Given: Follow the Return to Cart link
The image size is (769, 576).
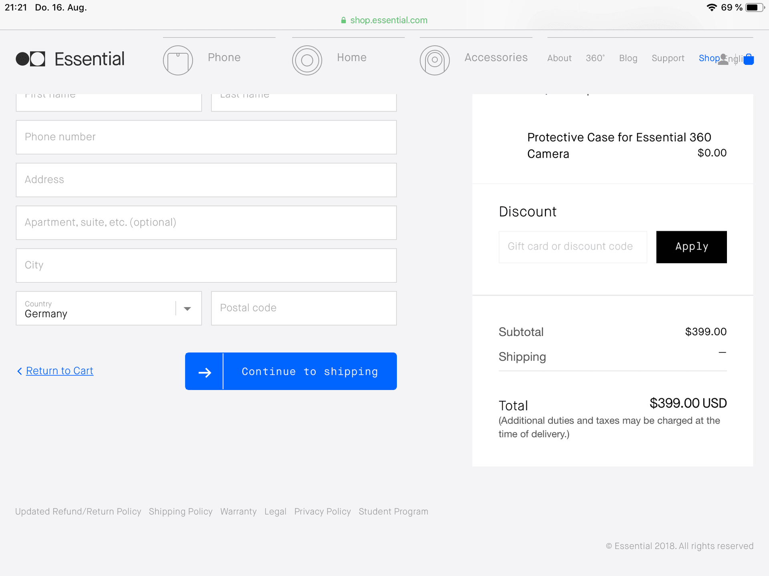Looking at the screenshot, I should pyautogui.click(x=60, y=371).
